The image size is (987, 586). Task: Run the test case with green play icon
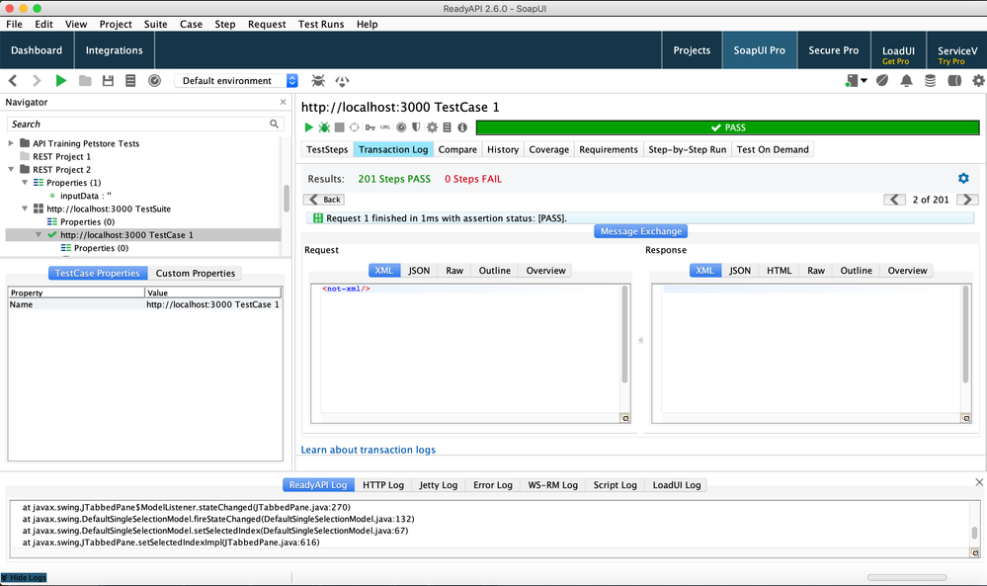click(309, 127)
